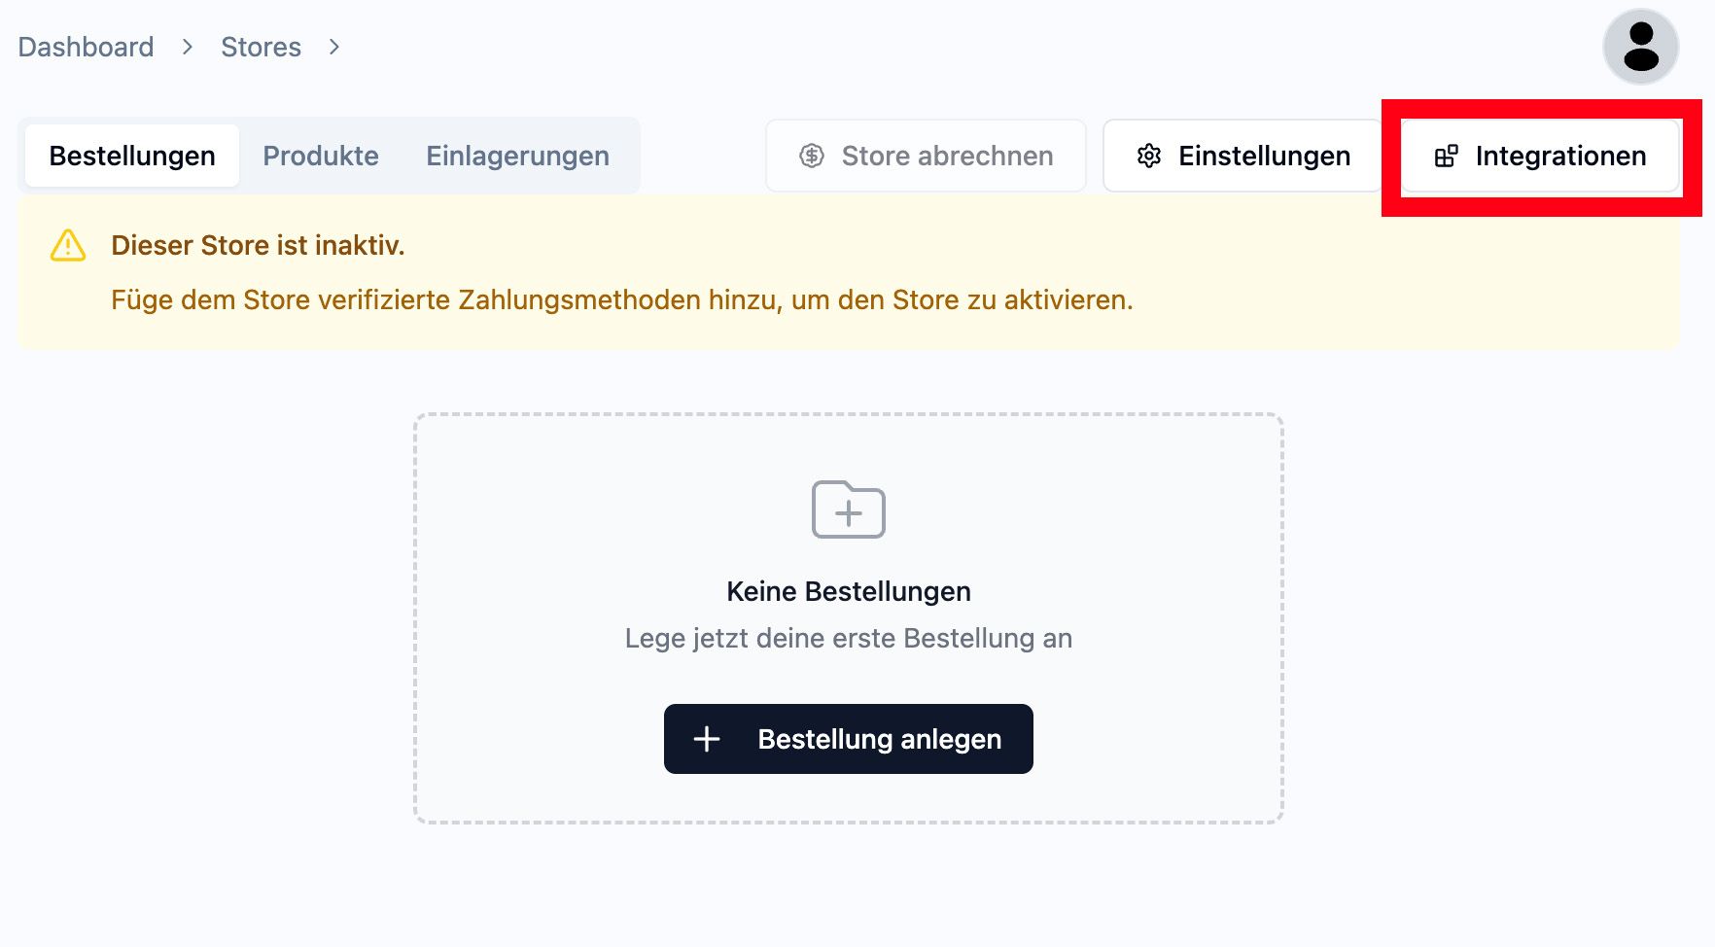The height and width of the screenshot is (947, 1715).
Task: Open the Integrationen button
Action: click(1541, 156)
